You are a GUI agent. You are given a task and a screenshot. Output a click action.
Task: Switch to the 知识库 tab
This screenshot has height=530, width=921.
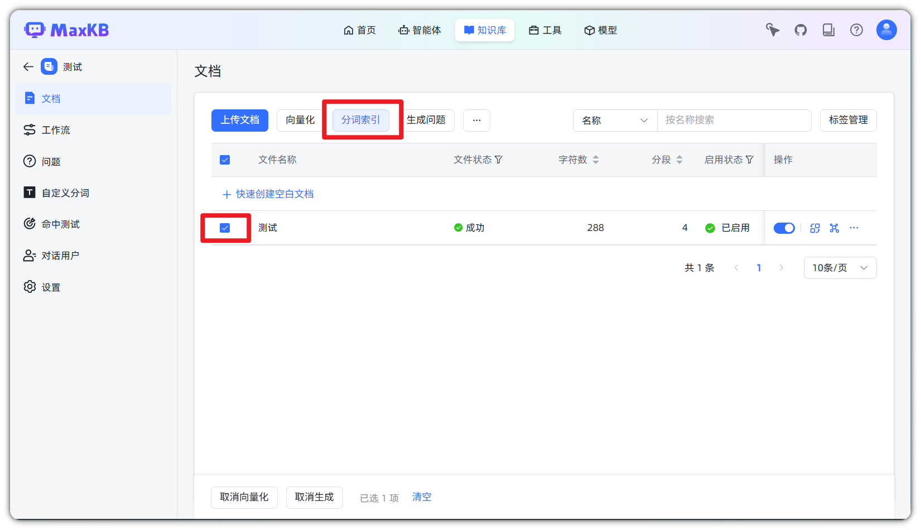pos(485,30)
